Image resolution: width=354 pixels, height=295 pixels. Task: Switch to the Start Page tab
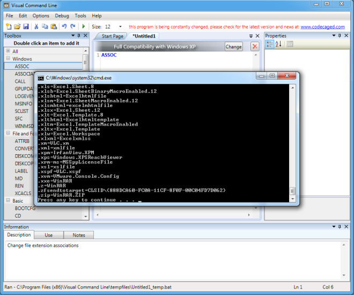pyautogui.click(x=112, y=36)
